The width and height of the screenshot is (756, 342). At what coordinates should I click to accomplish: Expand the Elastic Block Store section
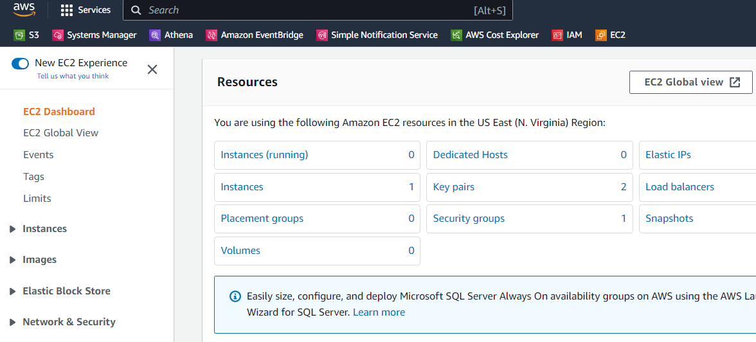(x=13, y=291)
